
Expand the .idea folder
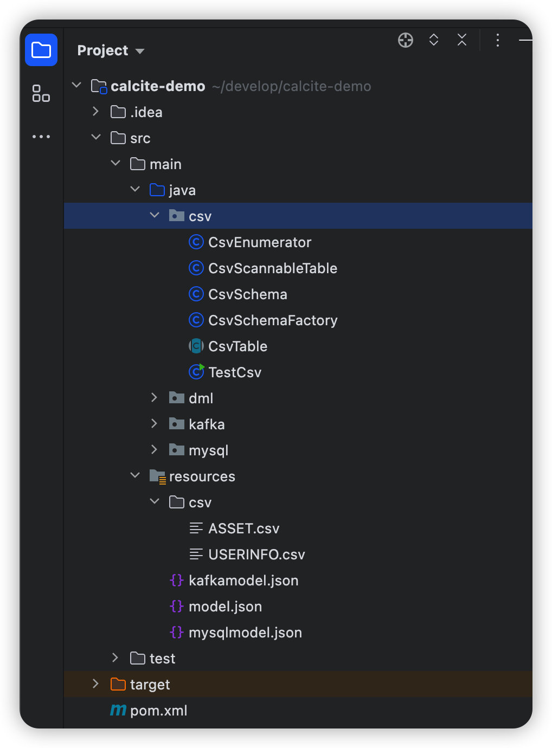96,112
